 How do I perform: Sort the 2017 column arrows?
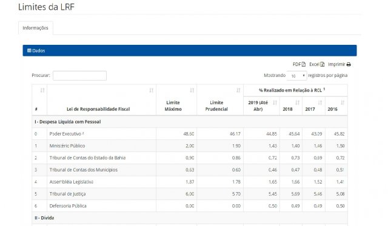[320, 102]
